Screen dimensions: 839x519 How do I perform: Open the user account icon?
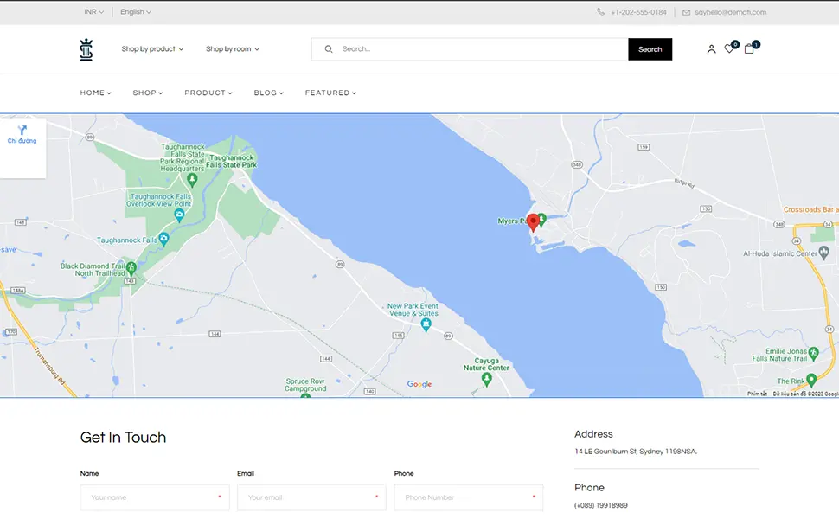pos(711,49)
